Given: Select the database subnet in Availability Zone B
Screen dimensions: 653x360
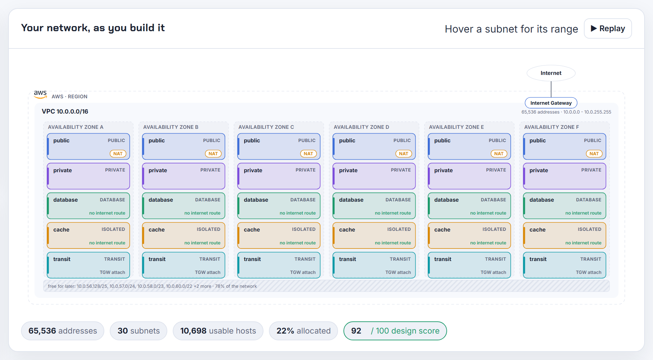Looking at the screenshot, I should click(184, 206).
